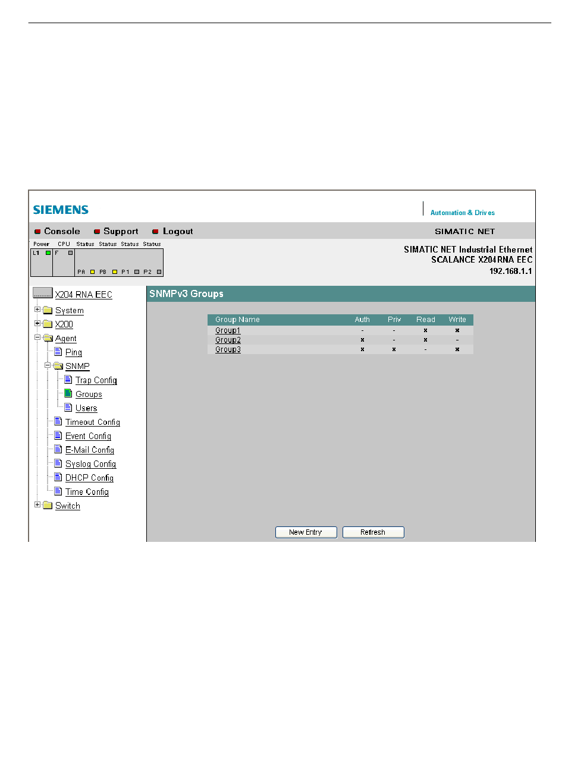Image resolution: width=565 pixels, height=773 pixels.
Task: Click the Syslog Config page icon
Action: [x=58, y=463]
